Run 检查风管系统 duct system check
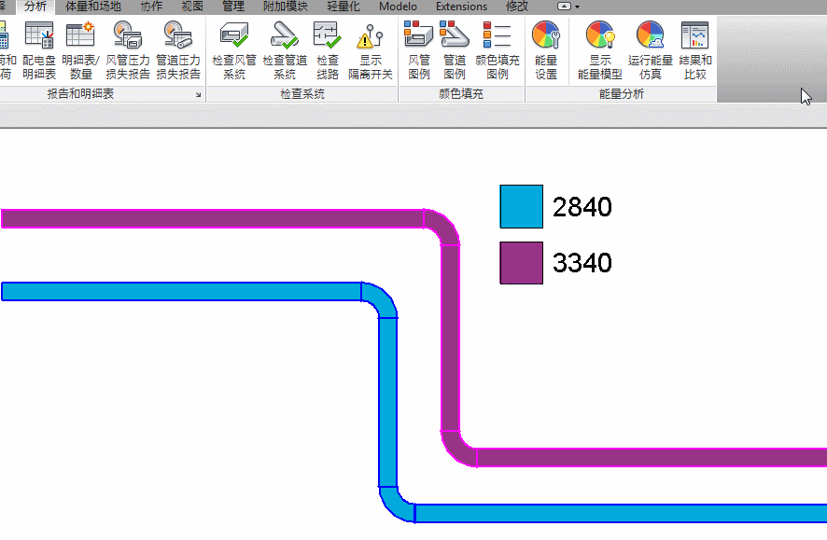 pyautogui.click(x=234, y=50)
